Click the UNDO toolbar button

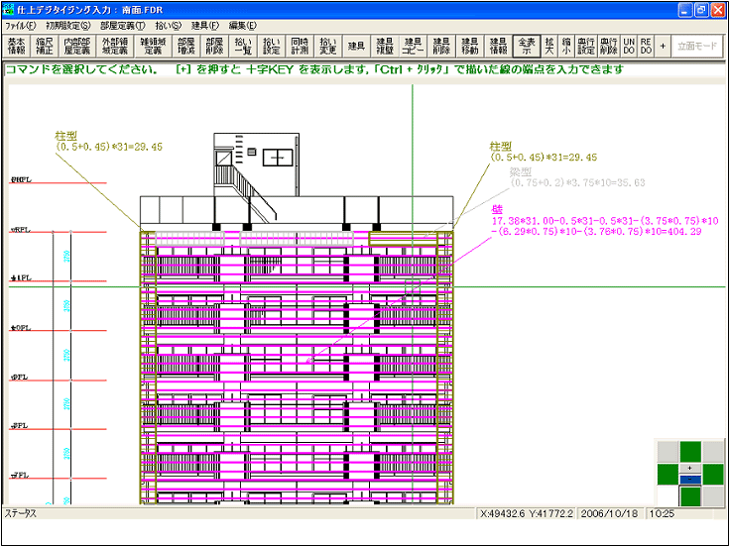click(x=629, y=47)
